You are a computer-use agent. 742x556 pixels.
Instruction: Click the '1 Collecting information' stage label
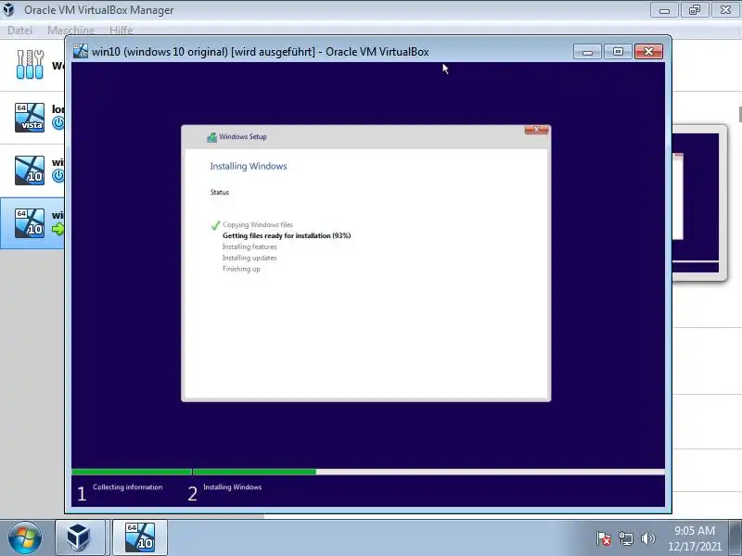coord(120,492)
